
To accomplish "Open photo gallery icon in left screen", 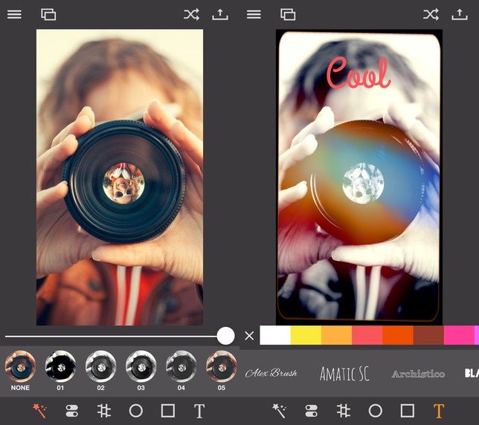I will point(48,14).
